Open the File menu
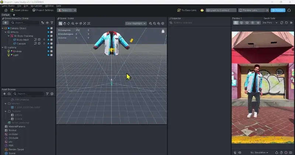The image size is (295, 155). (x=19, y=6)
